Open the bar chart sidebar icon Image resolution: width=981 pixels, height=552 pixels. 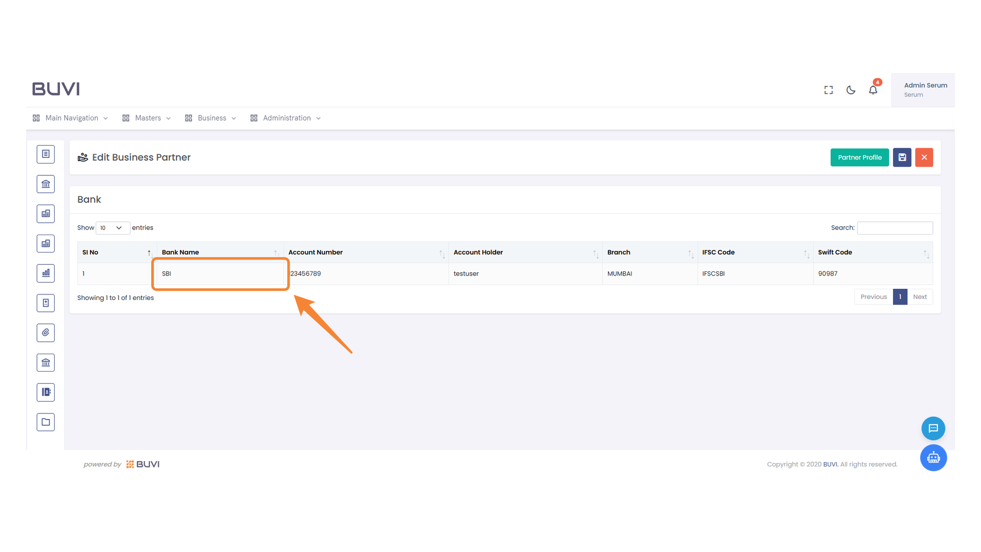point(45,273)
